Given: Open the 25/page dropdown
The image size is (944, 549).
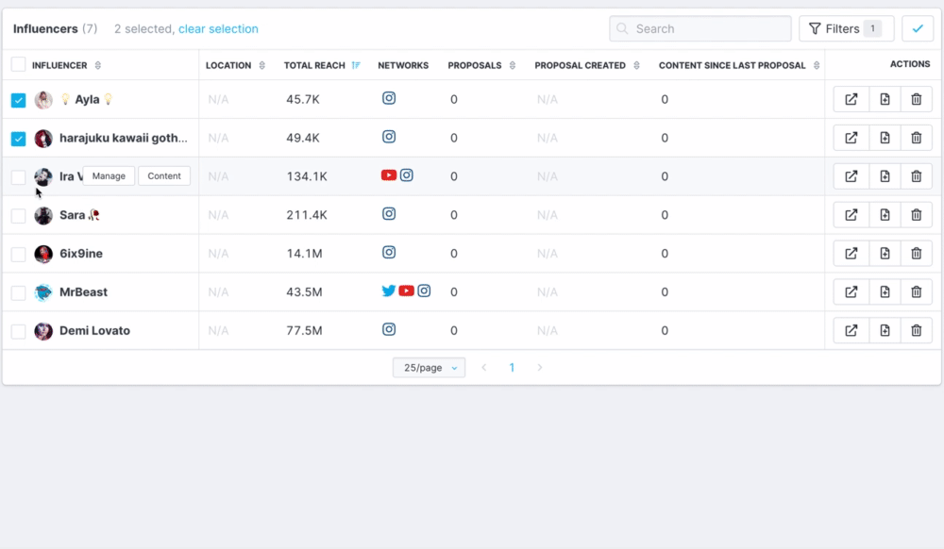Looking at the screenshot, I should (x=429, y=367).
